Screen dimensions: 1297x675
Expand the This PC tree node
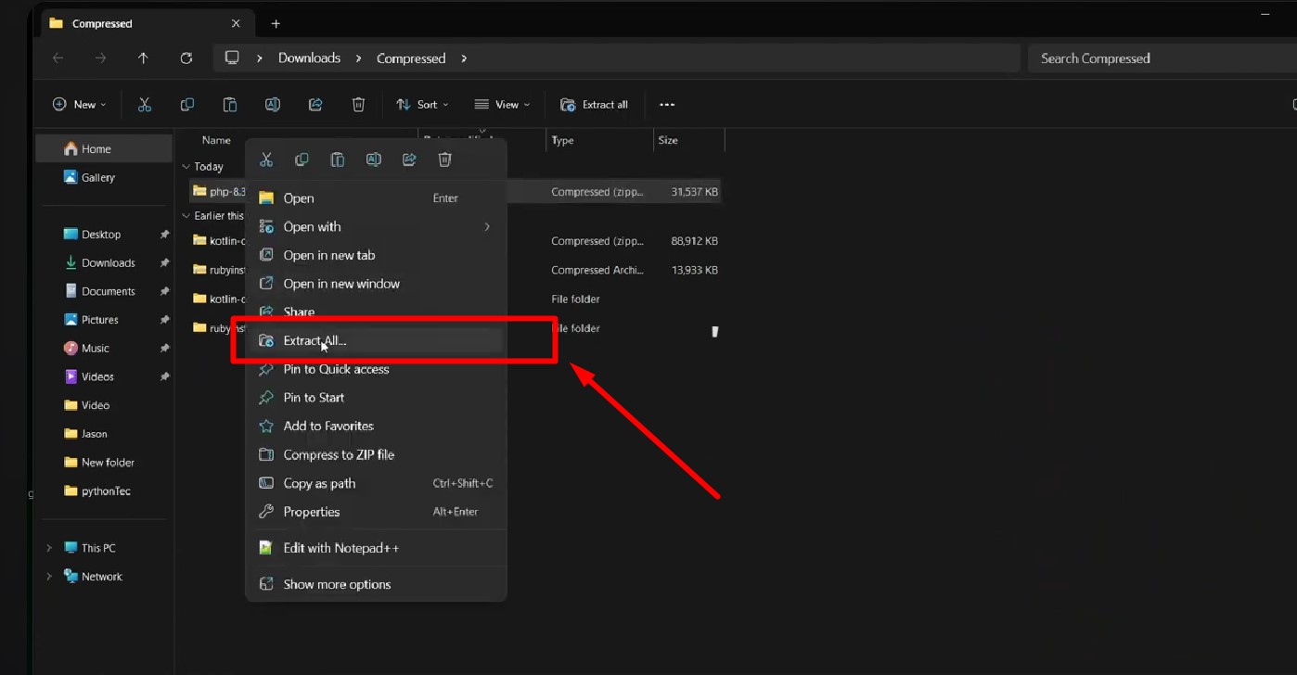tap(49, 548)
